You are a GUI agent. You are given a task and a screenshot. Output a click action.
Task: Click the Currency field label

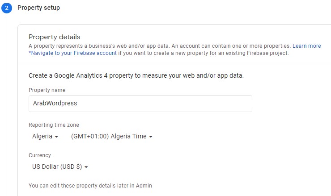tap(40, 155)
